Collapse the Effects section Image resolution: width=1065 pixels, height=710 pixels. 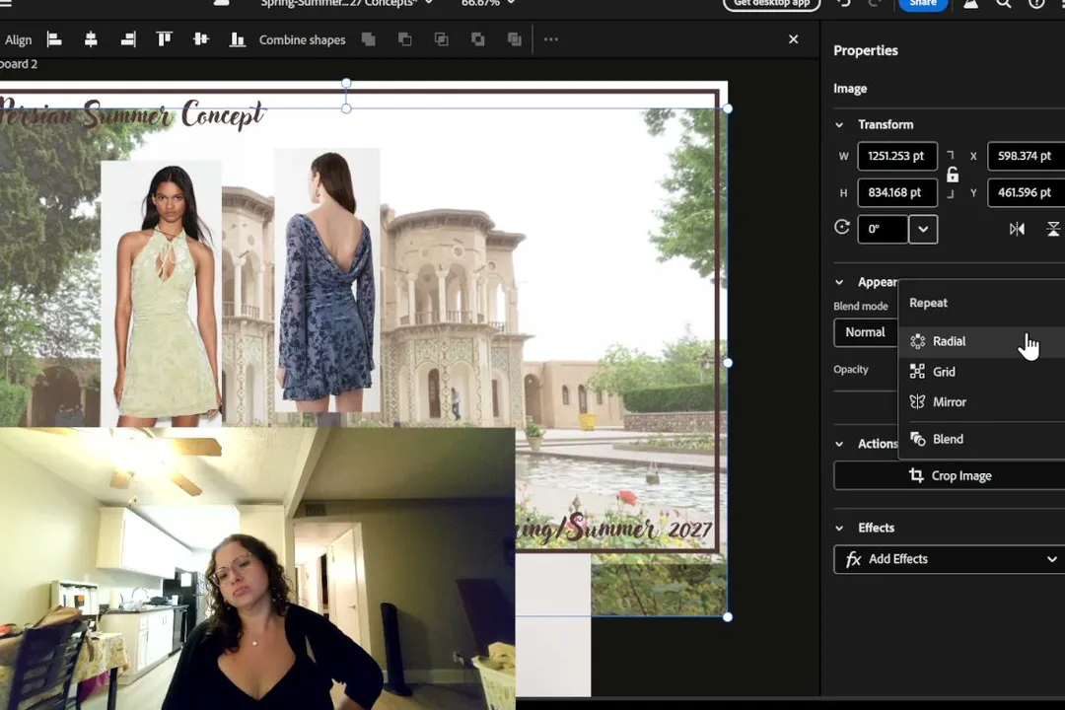tap(839, 528)
